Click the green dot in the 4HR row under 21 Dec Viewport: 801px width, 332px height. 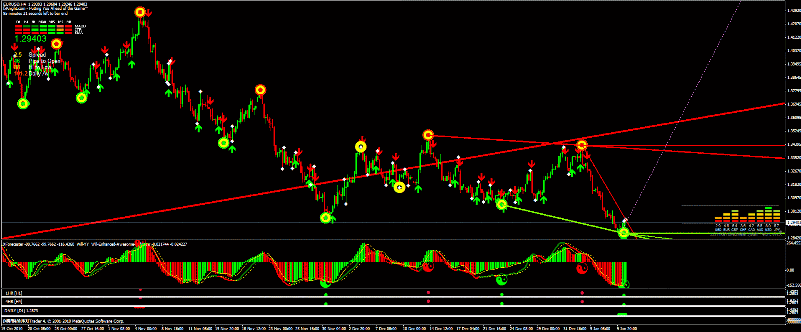coord(502,303)
